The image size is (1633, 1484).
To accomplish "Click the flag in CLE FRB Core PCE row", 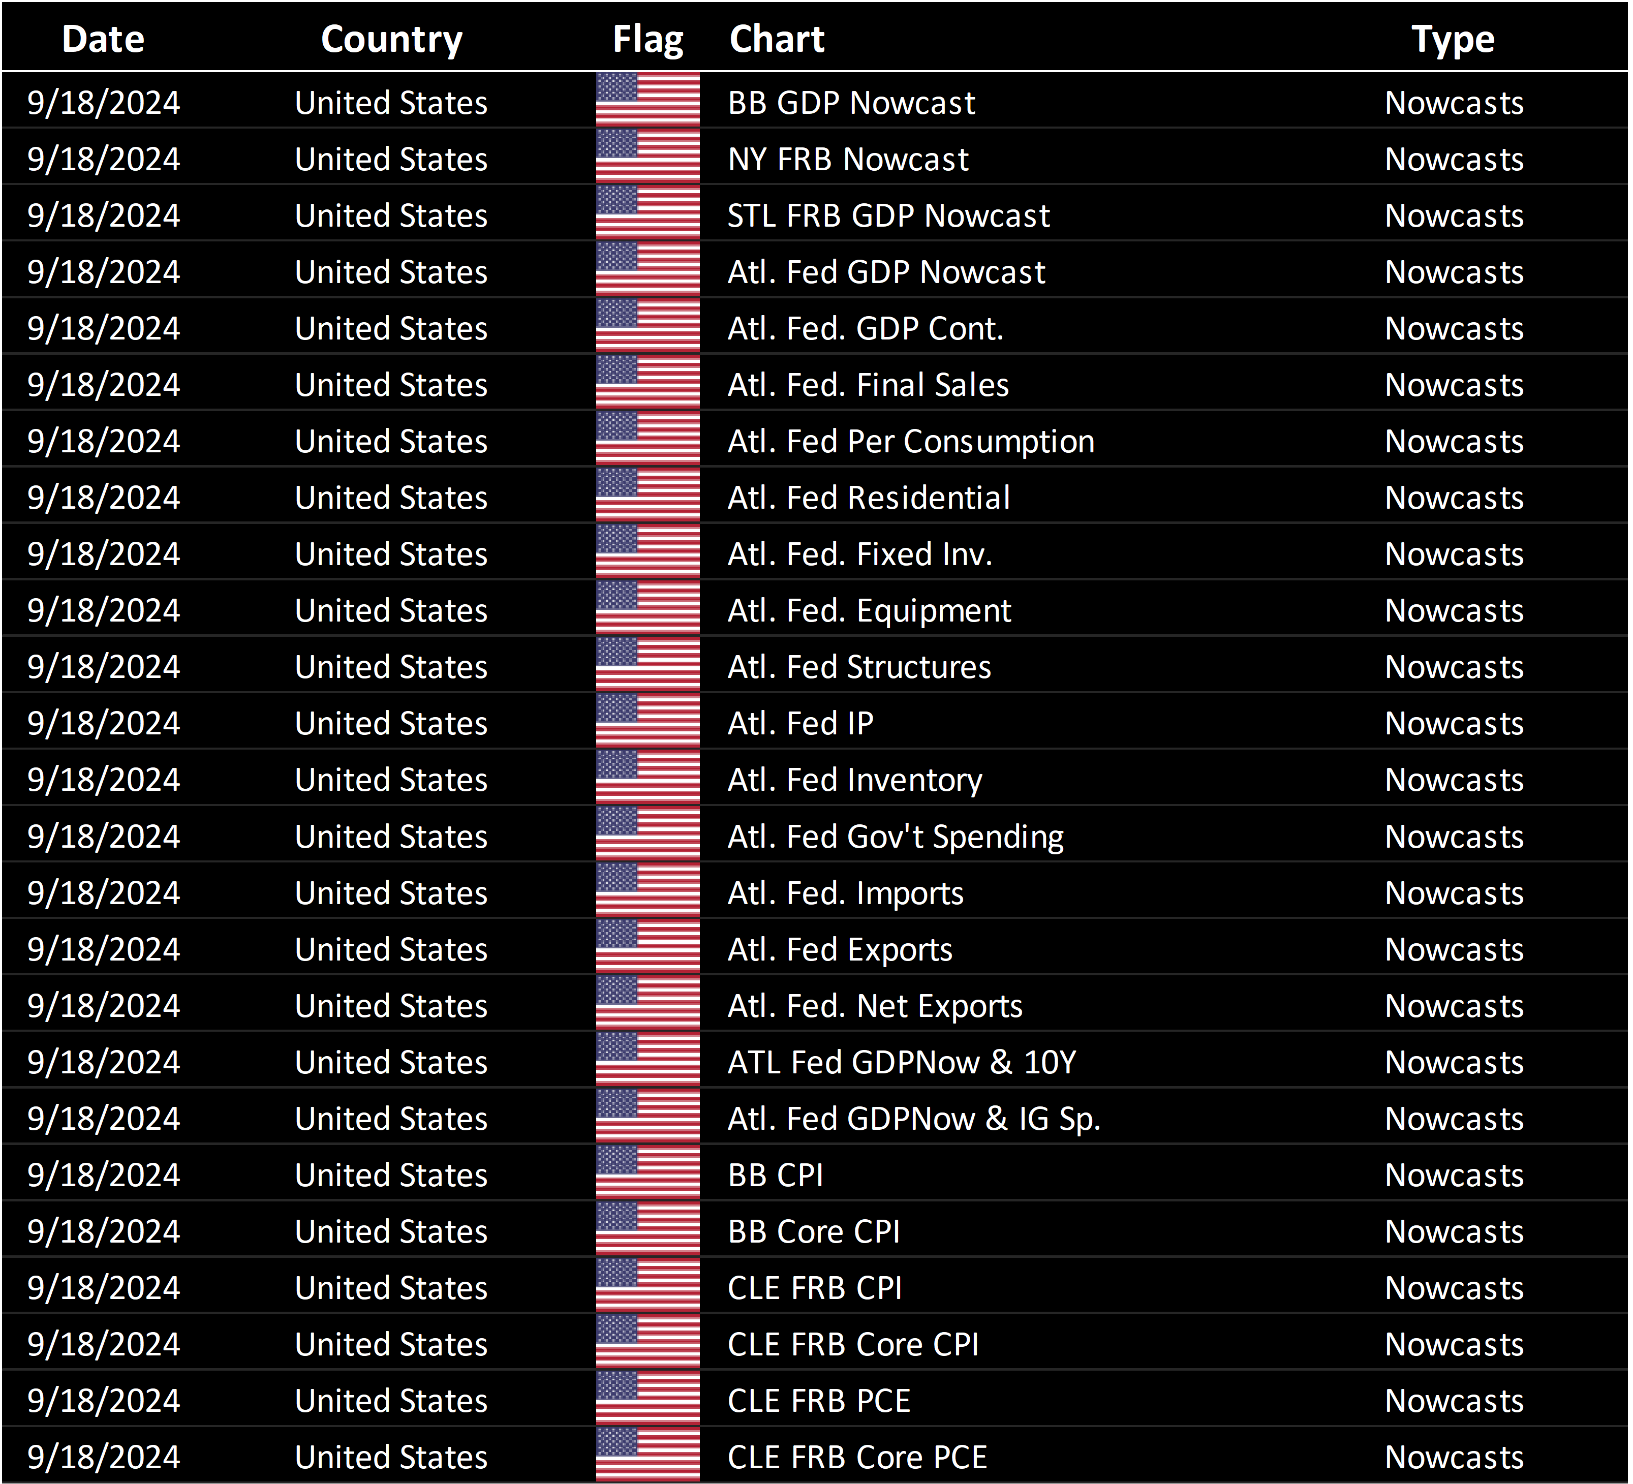I will point(647,1455).
